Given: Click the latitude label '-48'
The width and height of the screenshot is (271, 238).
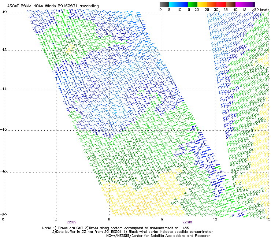Looking at the screenshot, I should tap(3, 171).
